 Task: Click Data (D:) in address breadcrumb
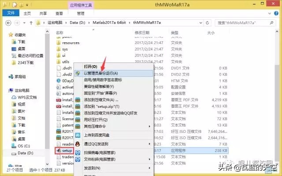point(78,22)
